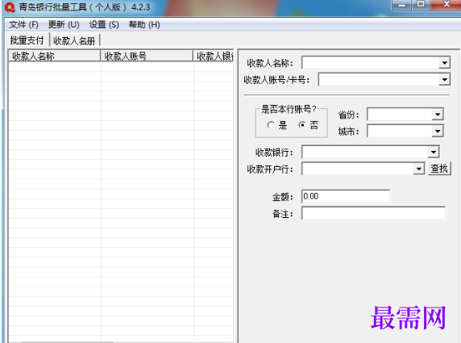Open the 设置 (S) menu
Image resolution: width=461 pixels, height=343 pixels.
coord(104,25)
